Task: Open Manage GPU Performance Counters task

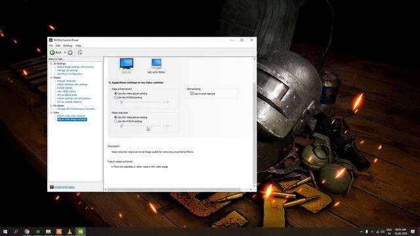Action: (76, 109)
